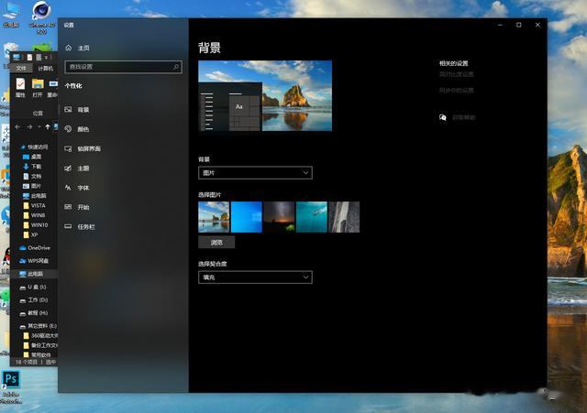This screenshot has width=587, height=413.
Task: Expand the 背景 type dropdown showing 图片
Action: pyautogui.click(x=255, y=172)
